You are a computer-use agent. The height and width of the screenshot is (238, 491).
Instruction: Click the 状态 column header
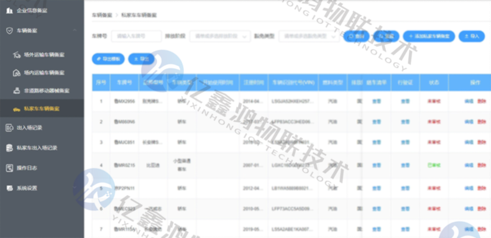point(434,83)
